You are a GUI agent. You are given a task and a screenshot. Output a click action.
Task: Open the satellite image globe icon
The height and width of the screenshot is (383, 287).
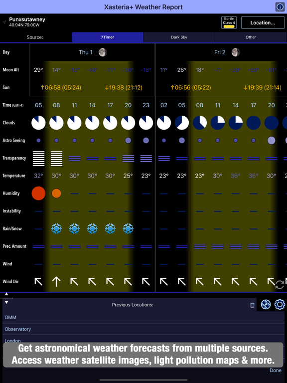[266, 304]
